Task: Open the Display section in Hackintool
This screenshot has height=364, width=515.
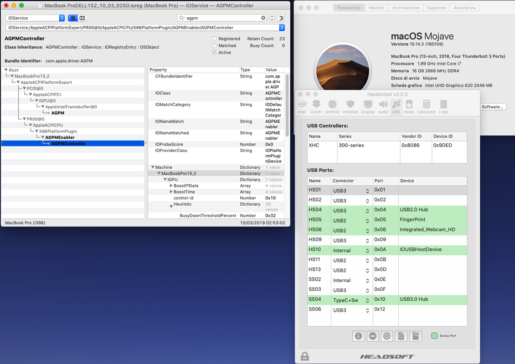Action: (368, 107)
